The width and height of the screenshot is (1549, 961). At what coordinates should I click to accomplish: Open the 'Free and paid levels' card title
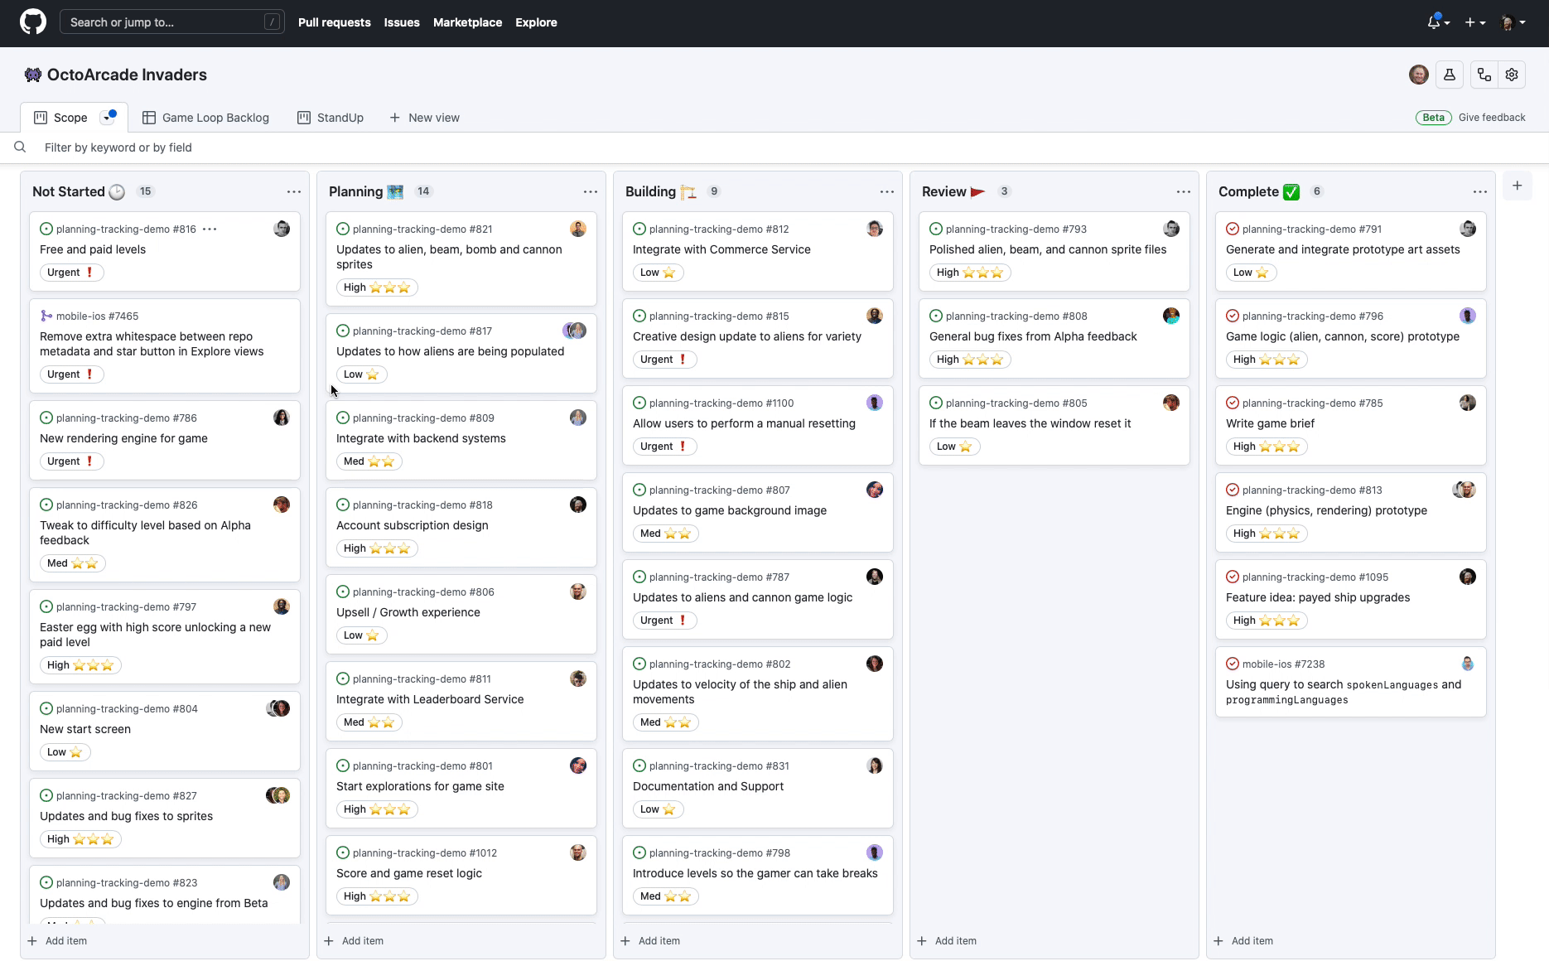(93, 249)
